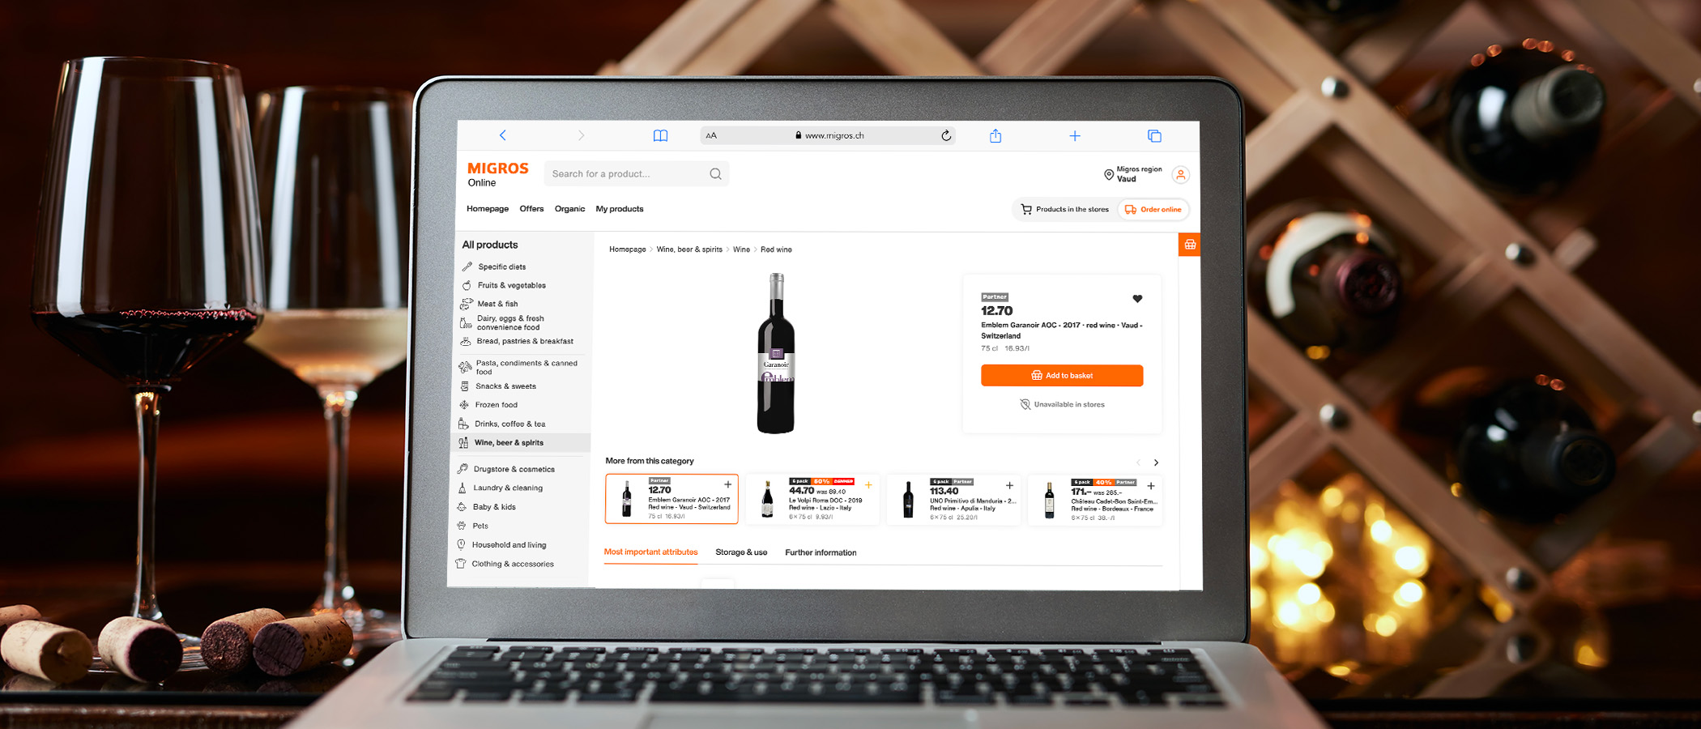The image size is (1701, 729).
Task: Open Drugstore & cosmetics category
Action: (514, 469)
